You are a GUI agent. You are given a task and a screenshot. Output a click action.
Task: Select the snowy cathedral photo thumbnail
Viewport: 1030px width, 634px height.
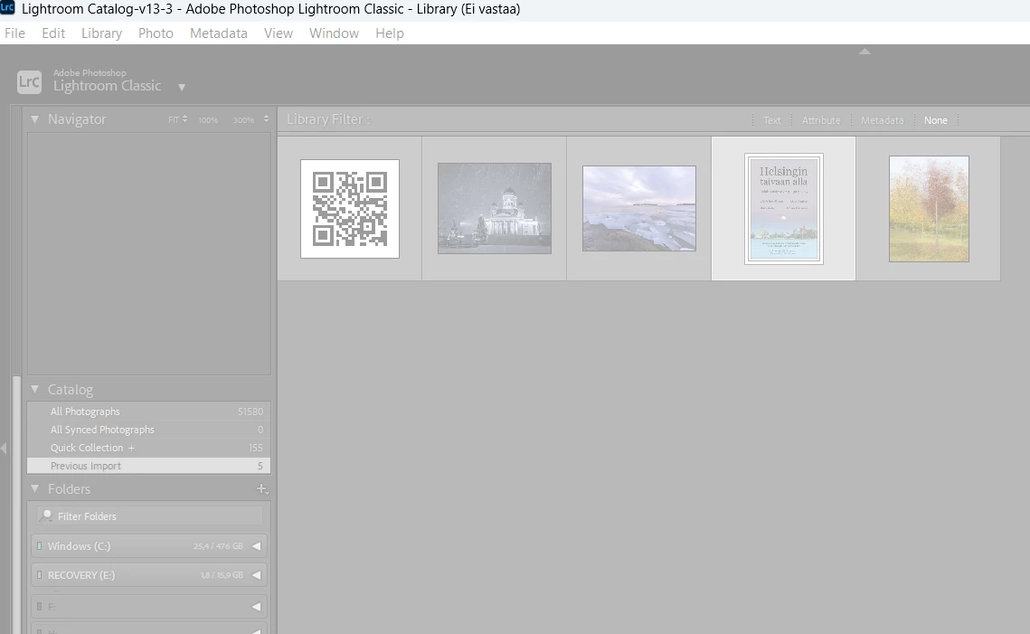tap(495, 208)
